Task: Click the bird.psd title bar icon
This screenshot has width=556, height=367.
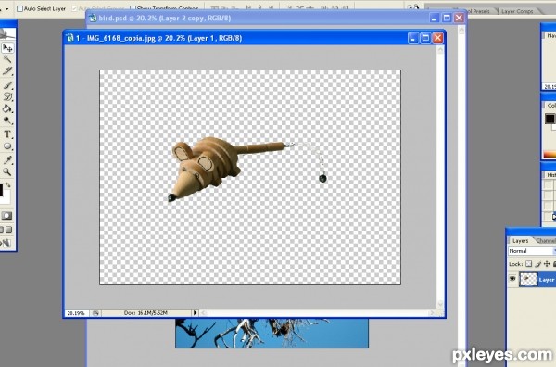Action: click(93, 18)
